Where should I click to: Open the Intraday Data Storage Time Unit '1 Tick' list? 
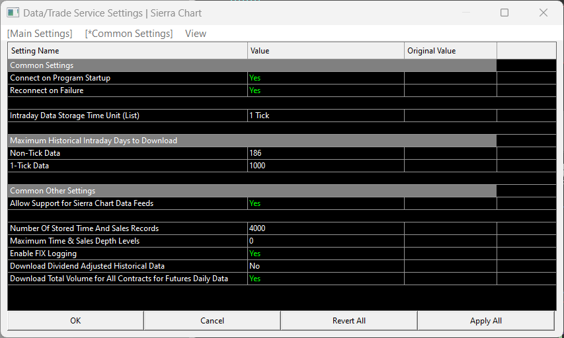[x=326, y=116]
